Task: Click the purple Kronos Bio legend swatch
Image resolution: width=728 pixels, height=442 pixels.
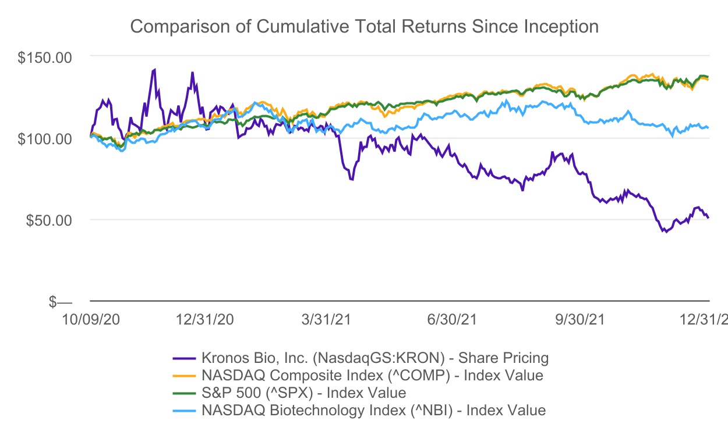Action: click(x=185, y=357)
